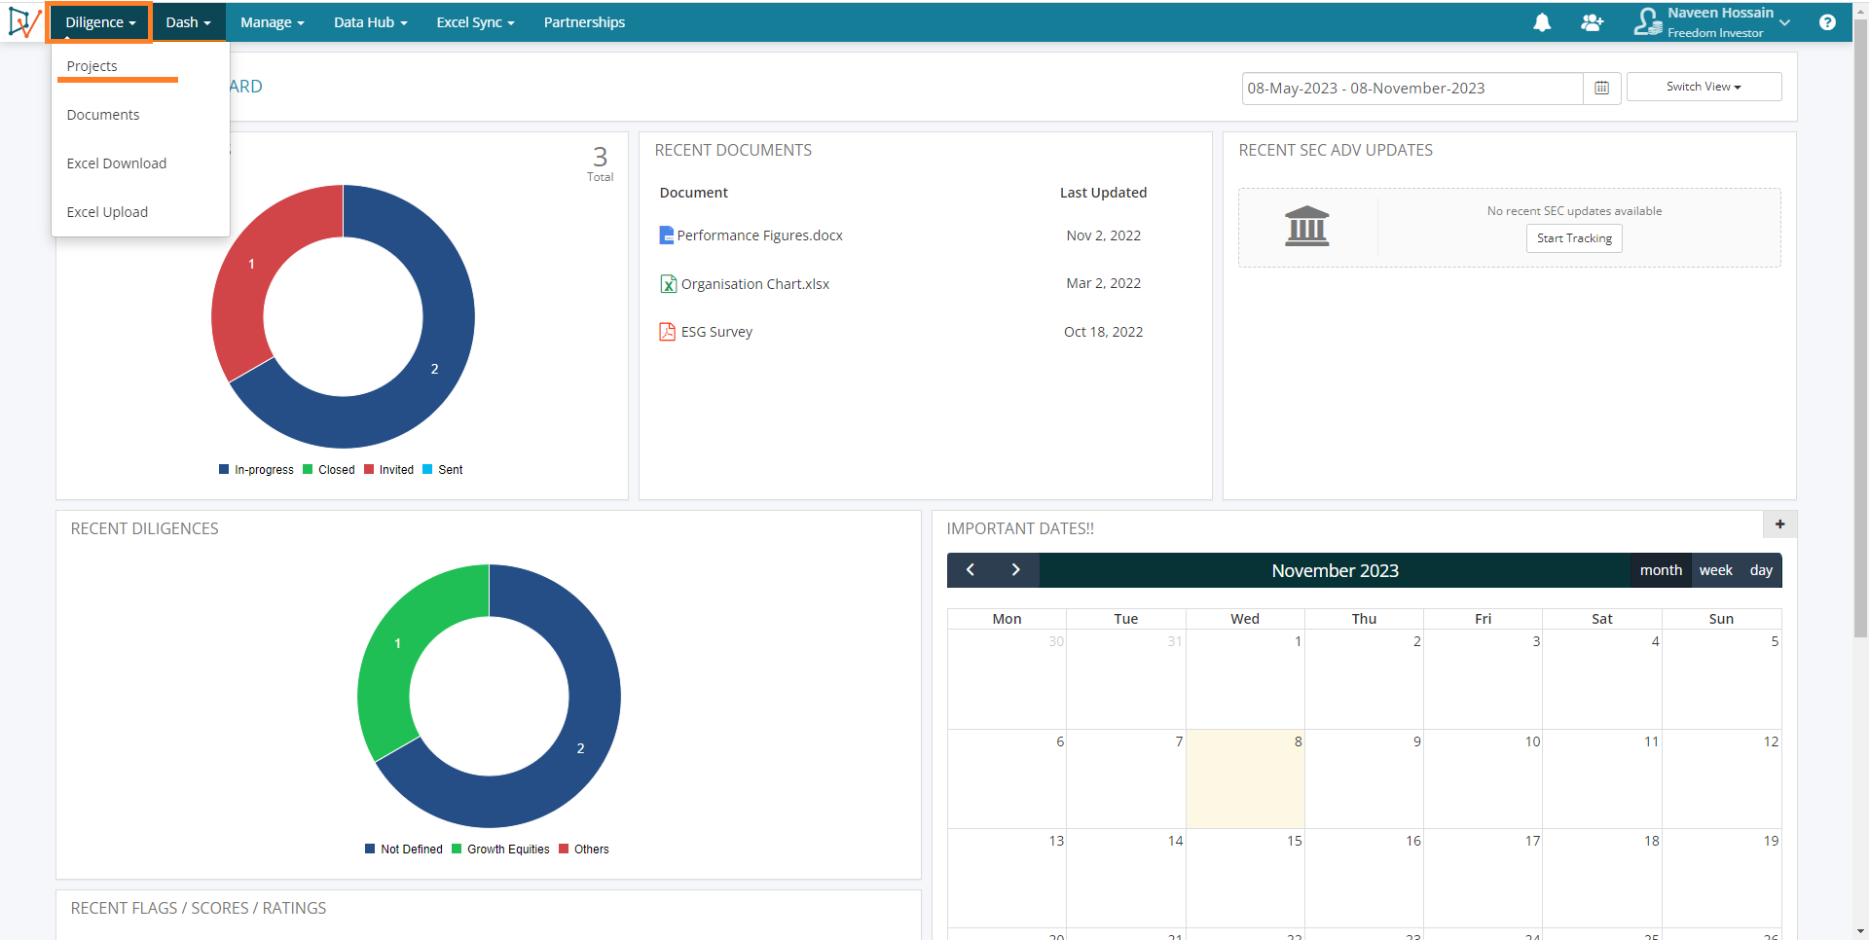Toggle Sent legend in status chart
This screenshot has height=940, width=1869.
pyautogui.click(x=443, y=470)
